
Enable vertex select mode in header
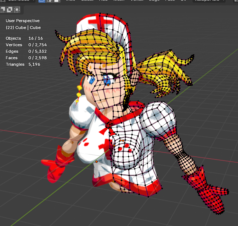42,1
